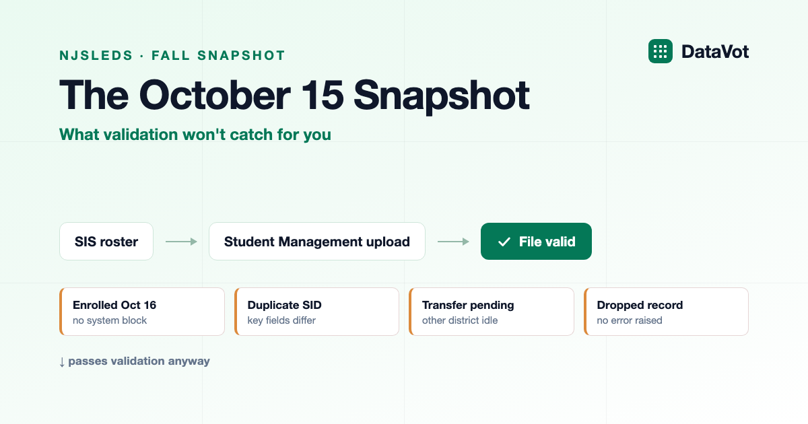Click the arrow after SIS roster
The width and height of the screenshot is (808, 424).
pos(181,242)
